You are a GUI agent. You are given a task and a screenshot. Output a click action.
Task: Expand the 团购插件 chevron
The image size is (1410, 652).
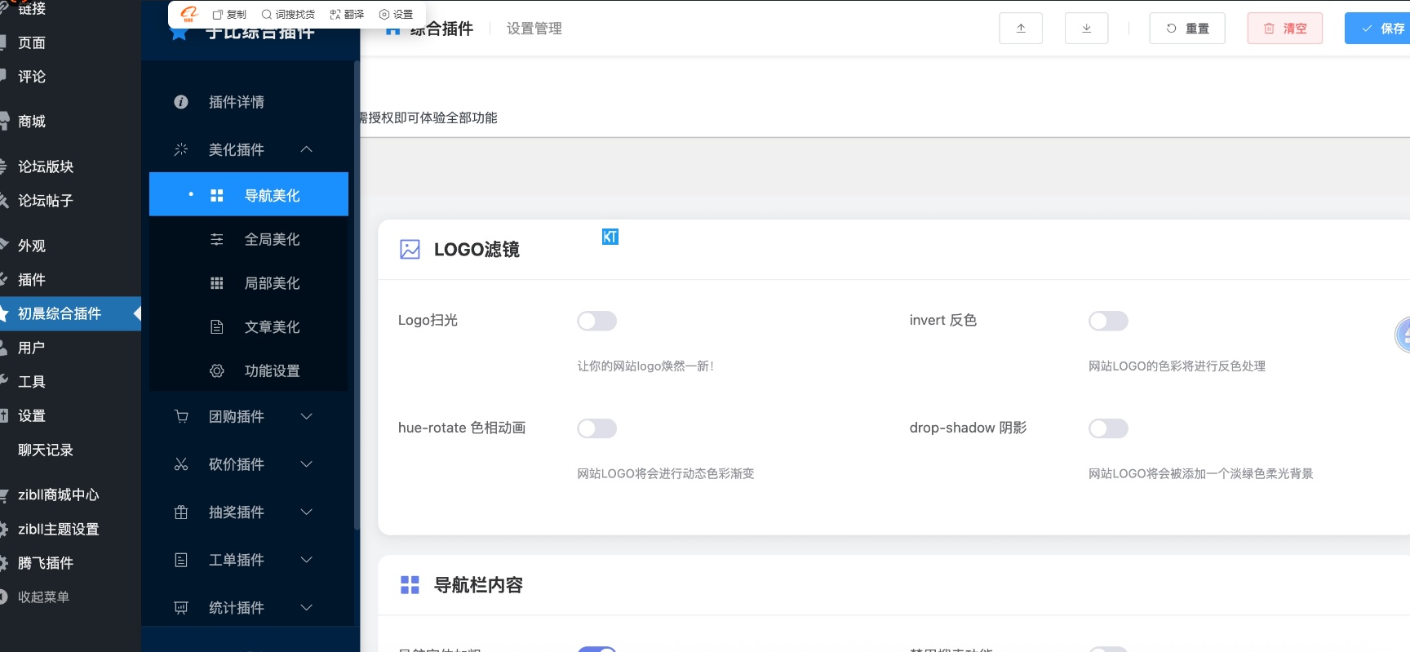point(307,417)
